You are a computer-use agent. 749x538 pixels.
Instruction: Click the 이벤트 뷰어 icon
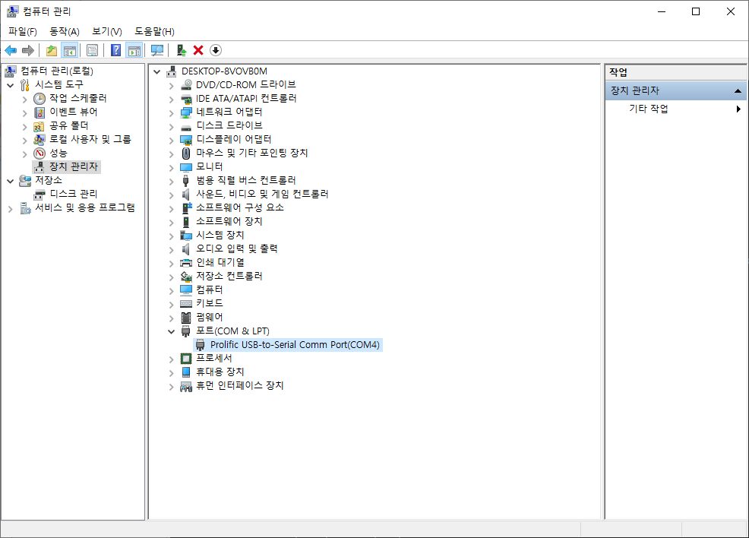point(40,112)
